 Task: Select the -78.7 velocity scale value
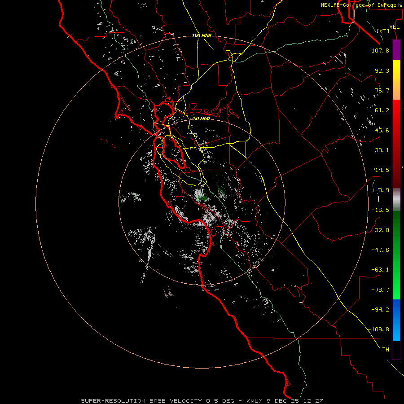tap(380, 290)
